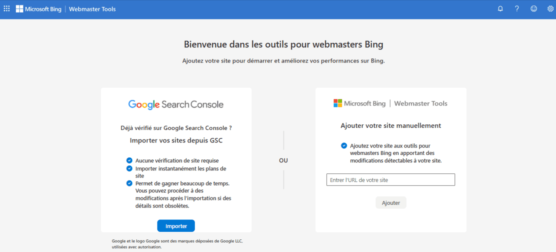Click the Importer button

[176, 226]
